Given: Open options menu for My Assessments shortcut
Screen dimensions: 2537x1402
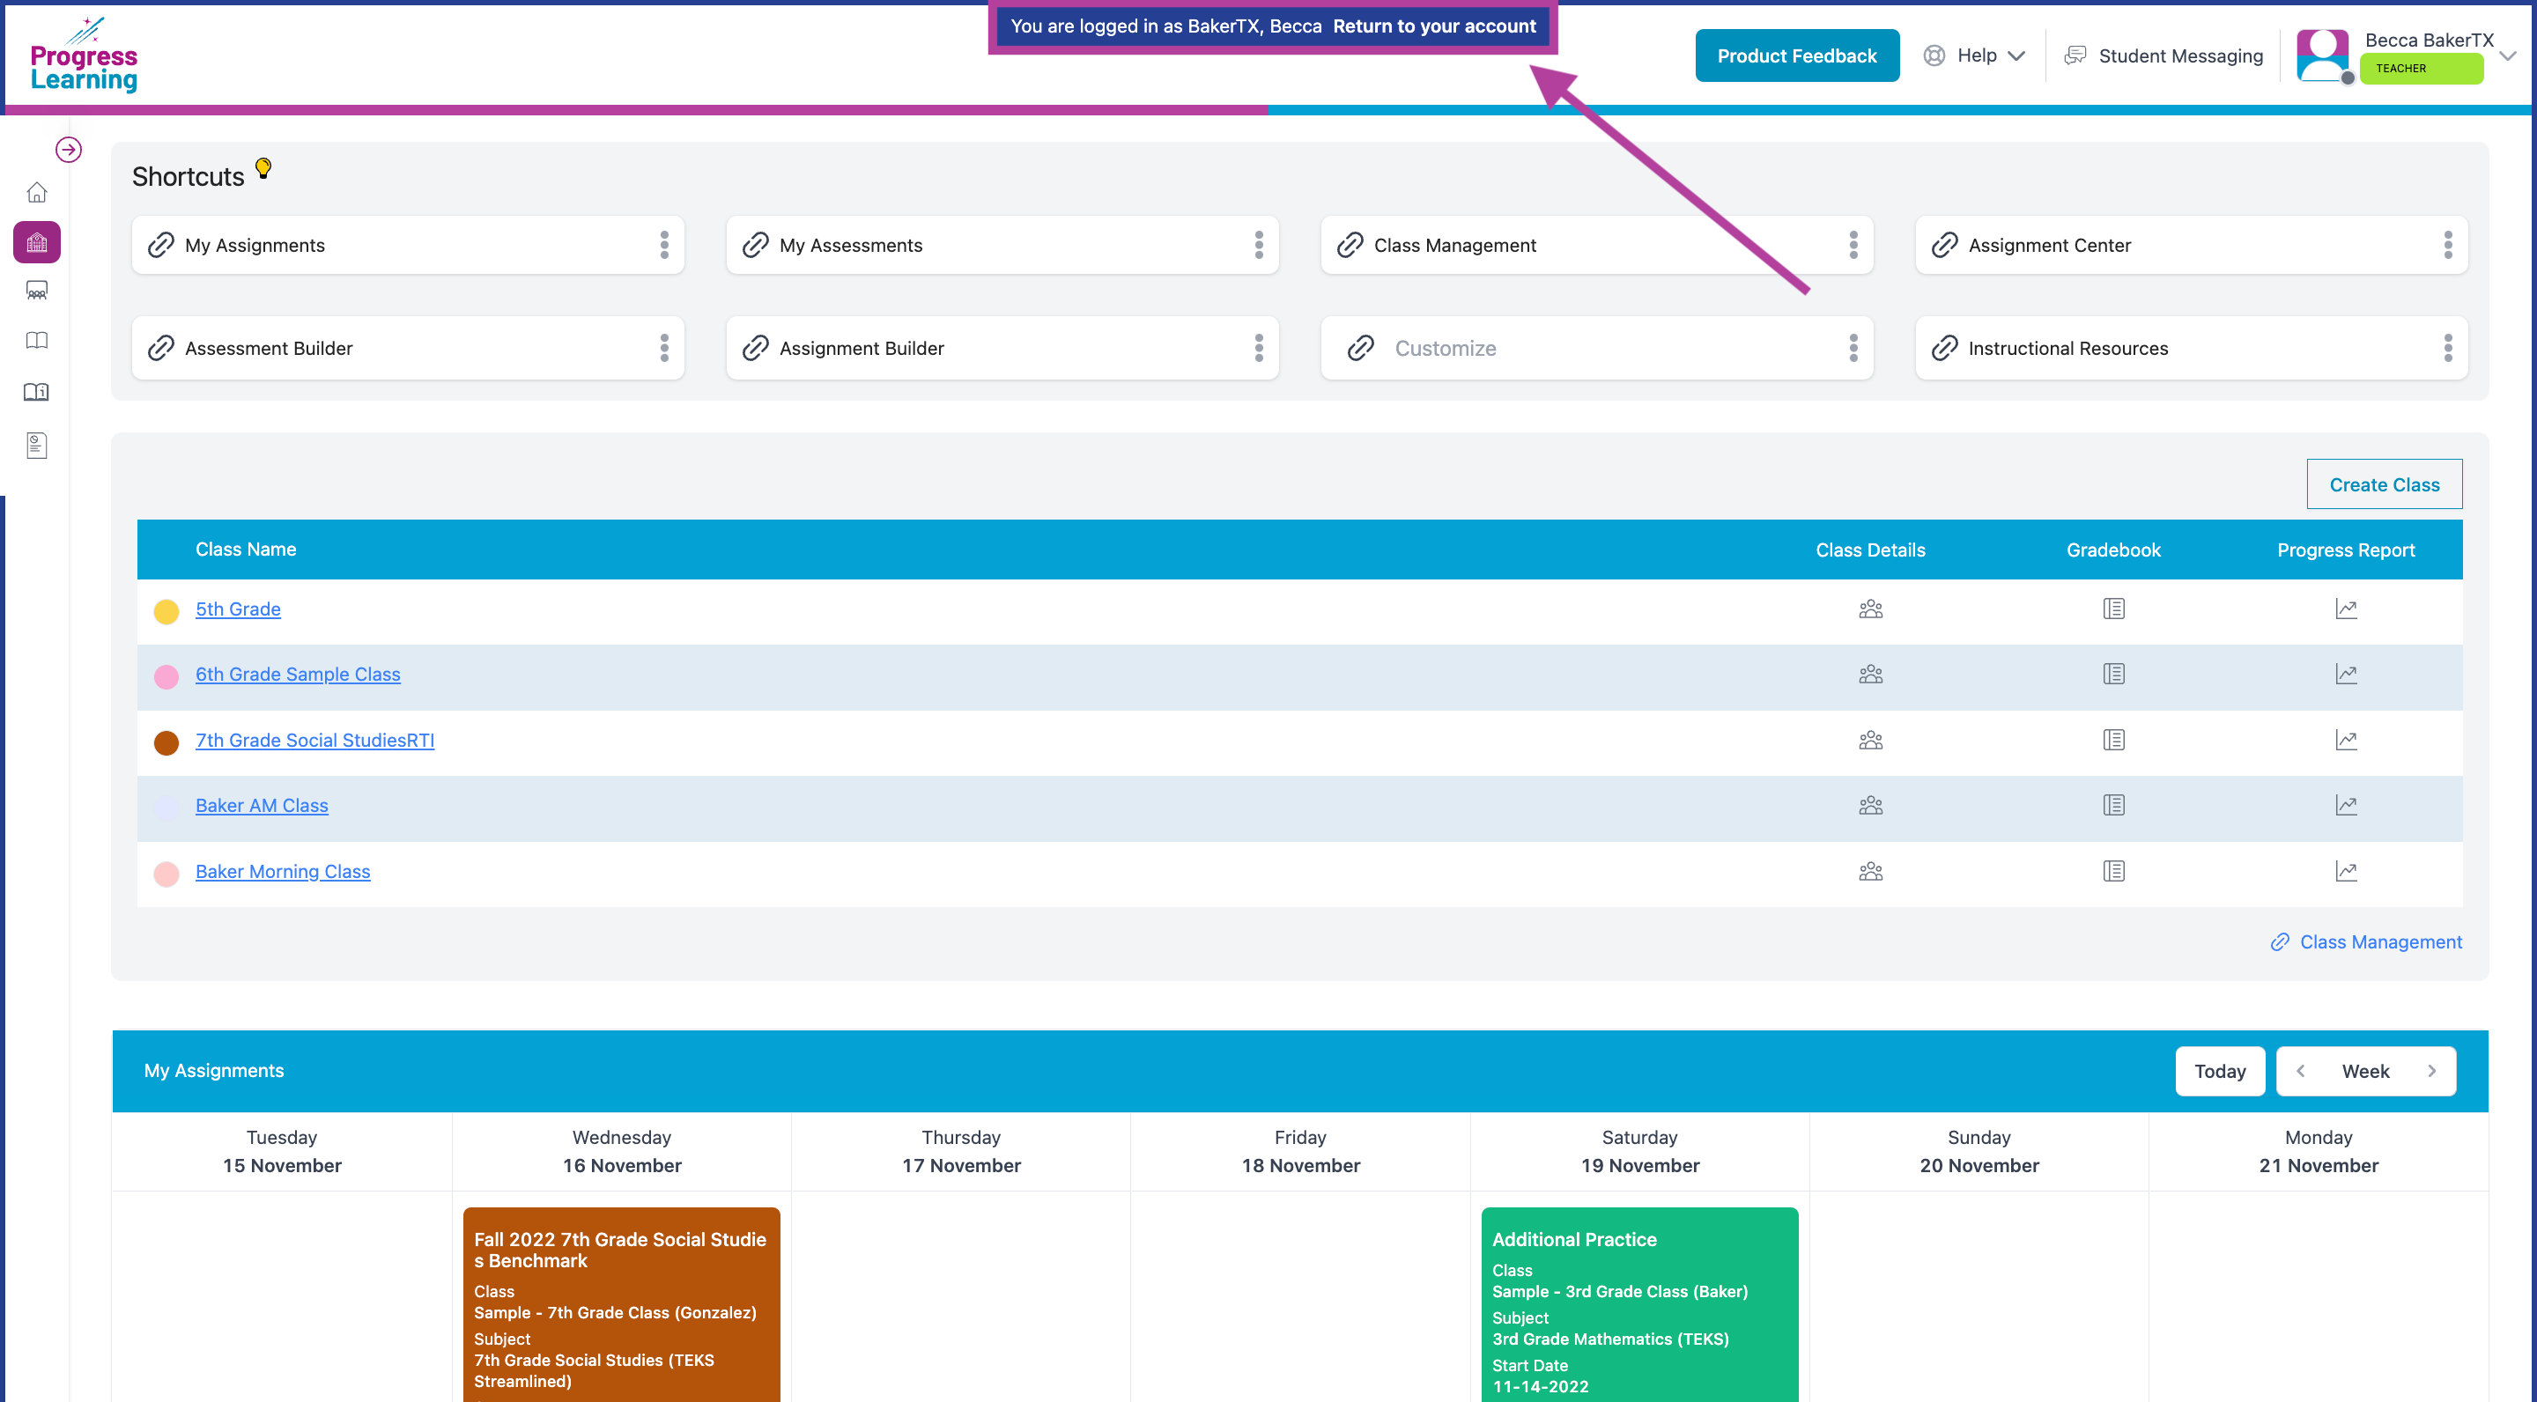Looking at the screenshot, I should pos(1259,245).
